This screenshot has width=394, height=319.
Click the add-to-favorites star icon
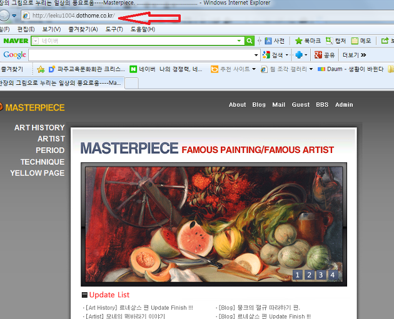[x=41, y=69]
